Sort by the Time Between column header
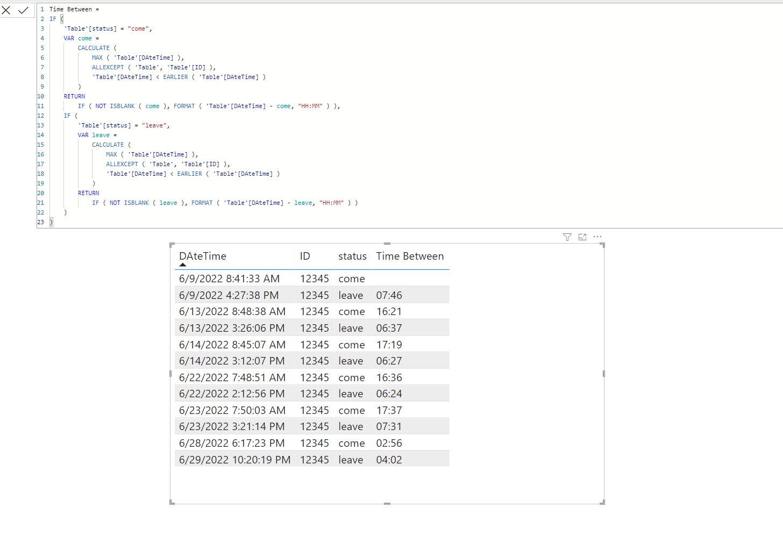The height and width of the screenshot is (543, 783). pos(410,256)
